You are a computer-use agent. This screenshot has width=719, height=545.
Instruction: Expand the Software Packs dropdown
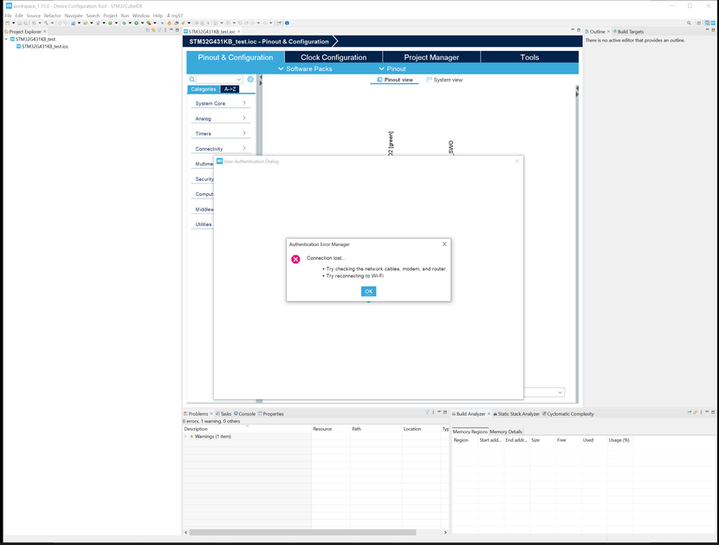click(x=305, y=68)
